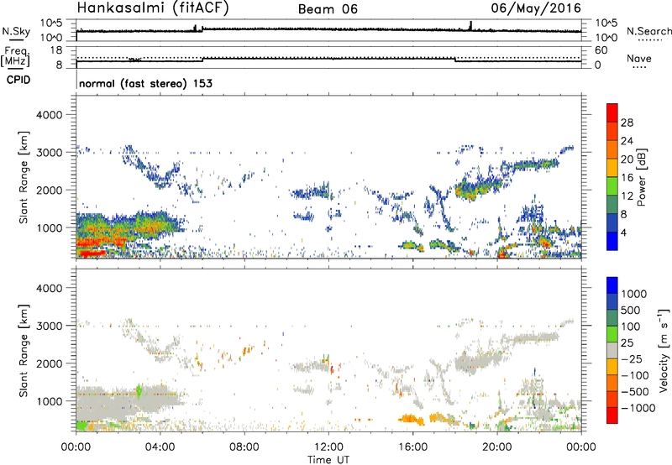Screen dimensions: 672x465
Task: Click the blue top segment of the velocity colorbar
Action: (x=612, y=285)
